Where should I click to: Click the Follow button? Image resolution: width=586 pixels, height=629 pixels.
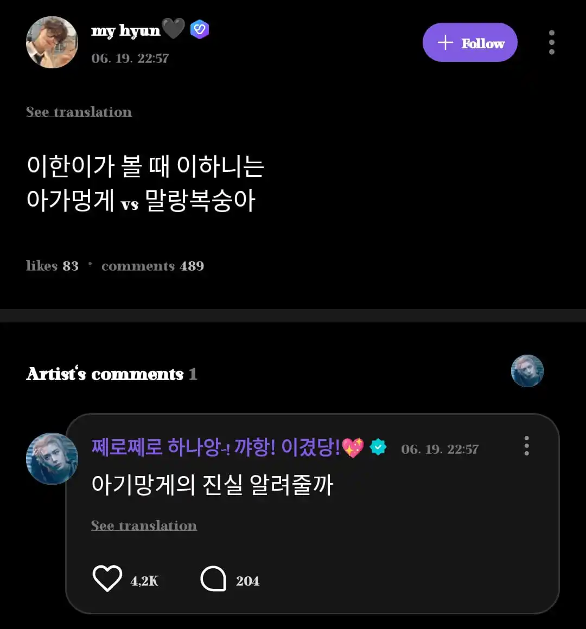[470, 42]
